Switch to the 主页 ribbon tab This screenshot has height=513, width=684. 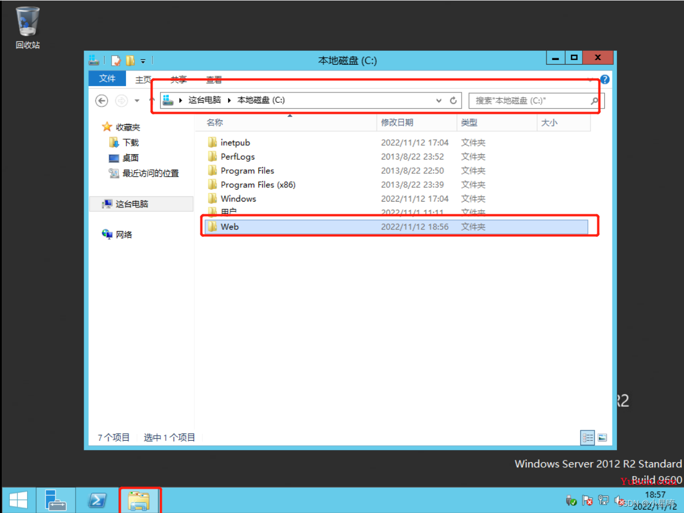[x=143, y=79]
